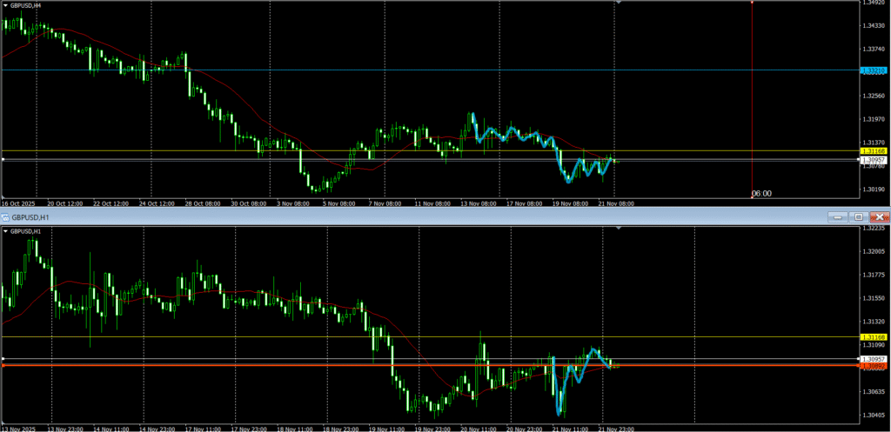Close the GBPUSD,H1 chart window
The height and width of the screenshot is (432, 891).
click(879, 216)
